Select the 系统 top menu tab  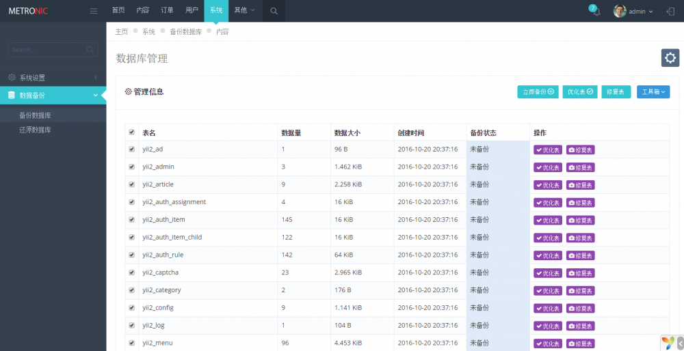[216, 10]
